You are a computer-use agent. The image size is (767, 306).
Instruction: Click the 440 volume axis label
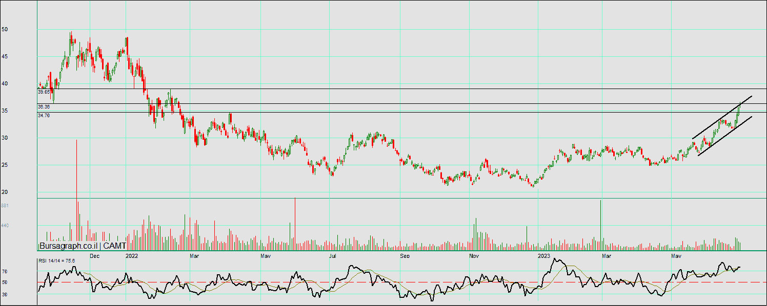(x=5, y=226)
